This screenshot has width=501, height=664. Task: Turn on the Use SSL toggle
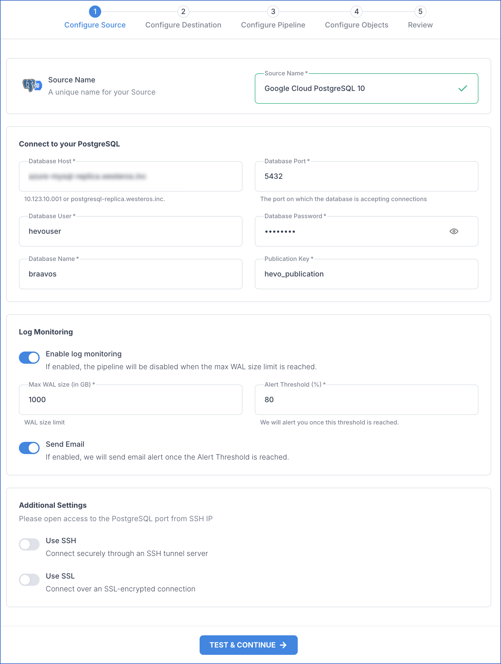29,580
